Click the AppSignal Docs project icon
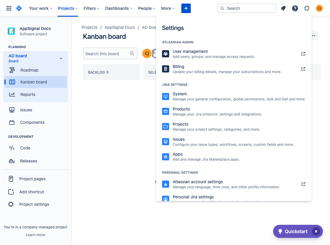The height and width of the screenshot is (245, 330). click(x=11, y=31)
